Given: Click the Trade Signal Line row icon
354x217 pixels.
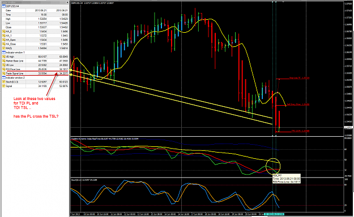Looking at the screenshot, I should (x=3, y=73).
